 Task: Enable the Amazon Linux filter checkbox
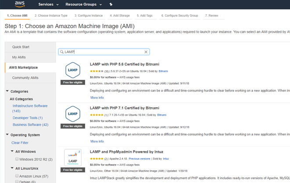tap(17, 176)
